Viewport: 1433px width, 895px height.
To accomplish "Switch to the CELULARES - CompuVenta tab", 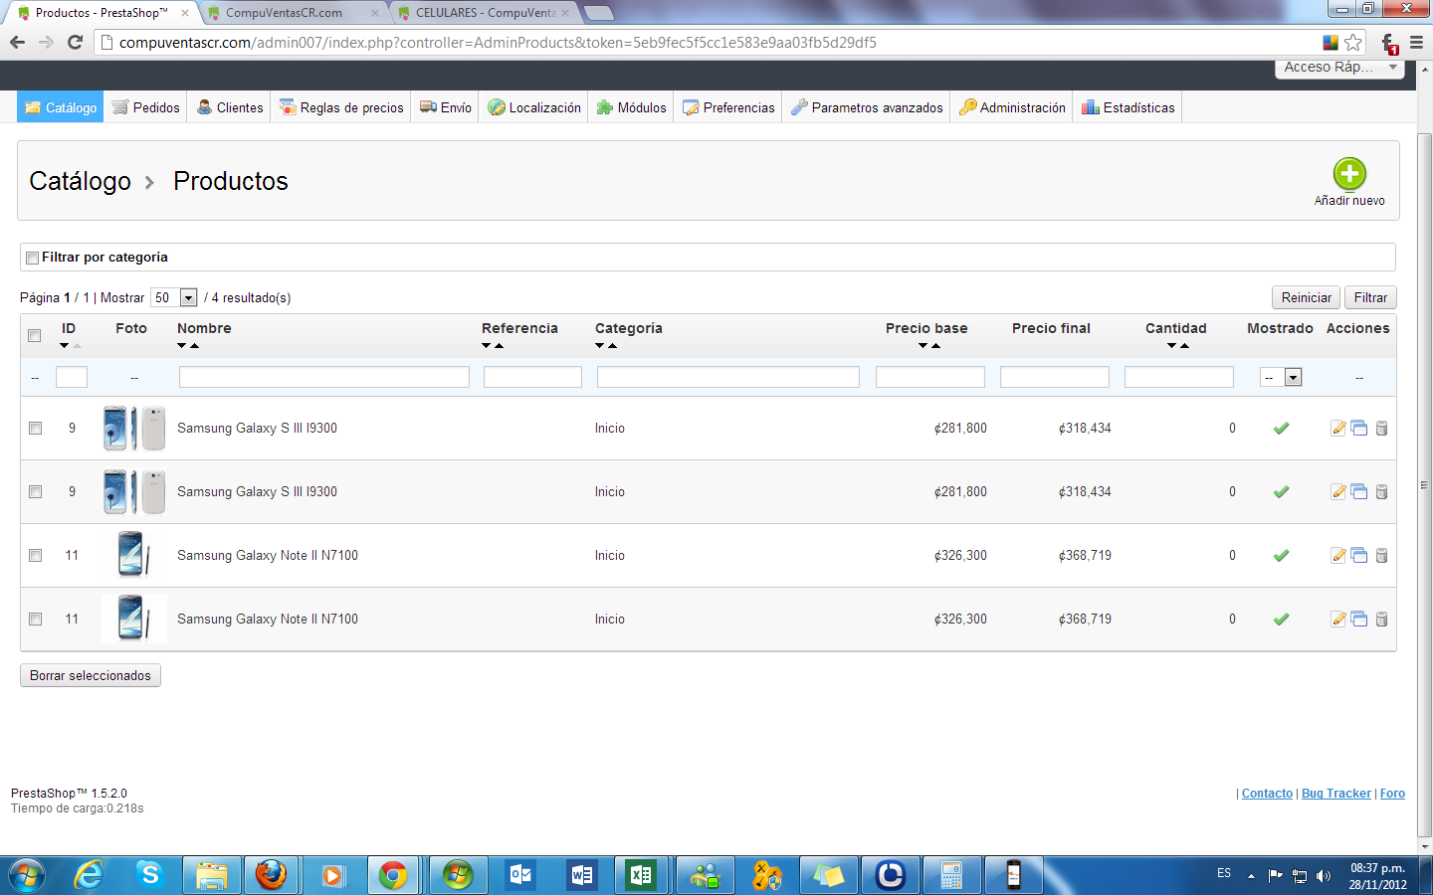I will click(x=483, y=13).
